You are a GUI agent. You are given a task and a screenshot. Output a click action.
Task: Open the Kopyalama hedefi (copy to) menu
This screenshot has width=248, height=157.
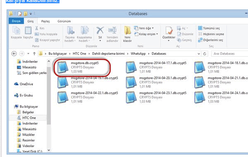(x=84, y=34)
